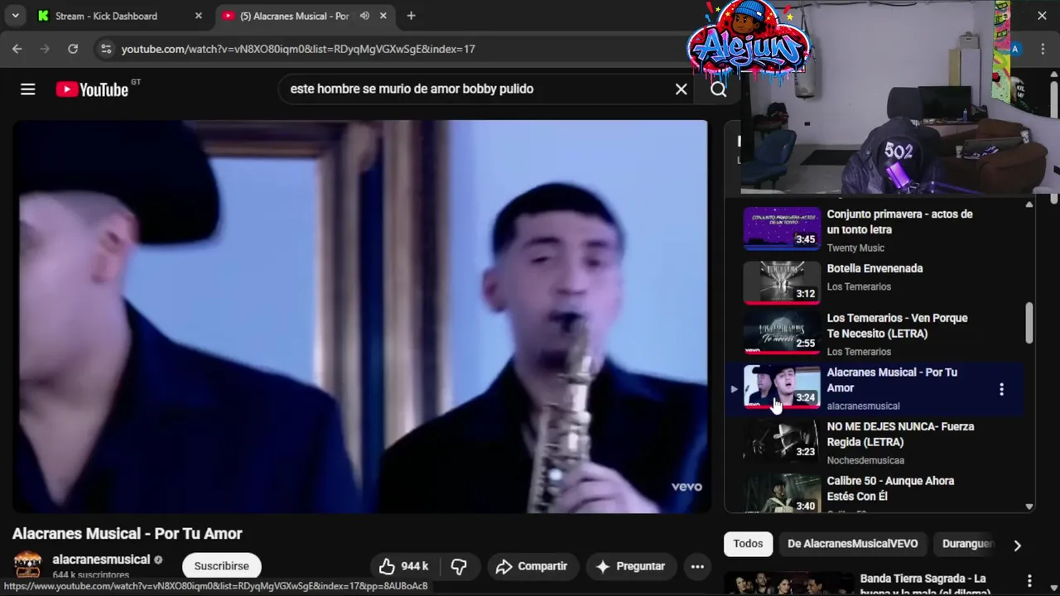Open the YouTube hamburger guide menu
The height and width of the screenshot is (596, 1060).
pos(27,89)
